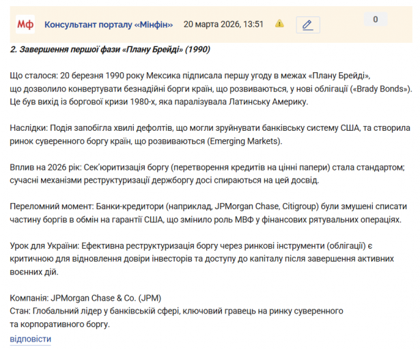
Task: Click the text «(Emerging Markets)»
Action: coord(244,141)
